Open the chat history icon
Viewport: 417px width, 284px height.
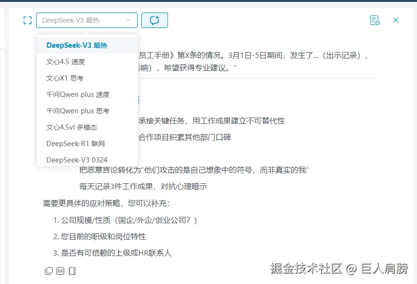click(x=375, y=20)
